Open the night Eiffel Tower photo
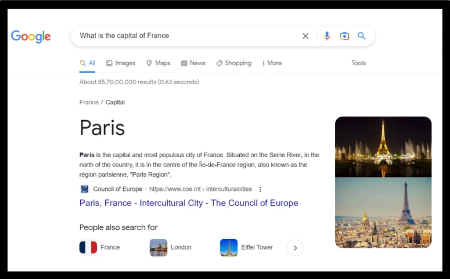 [383, 147]
